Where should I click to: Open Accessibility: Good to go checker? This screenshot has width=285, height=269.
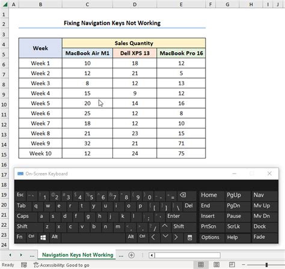61,265
